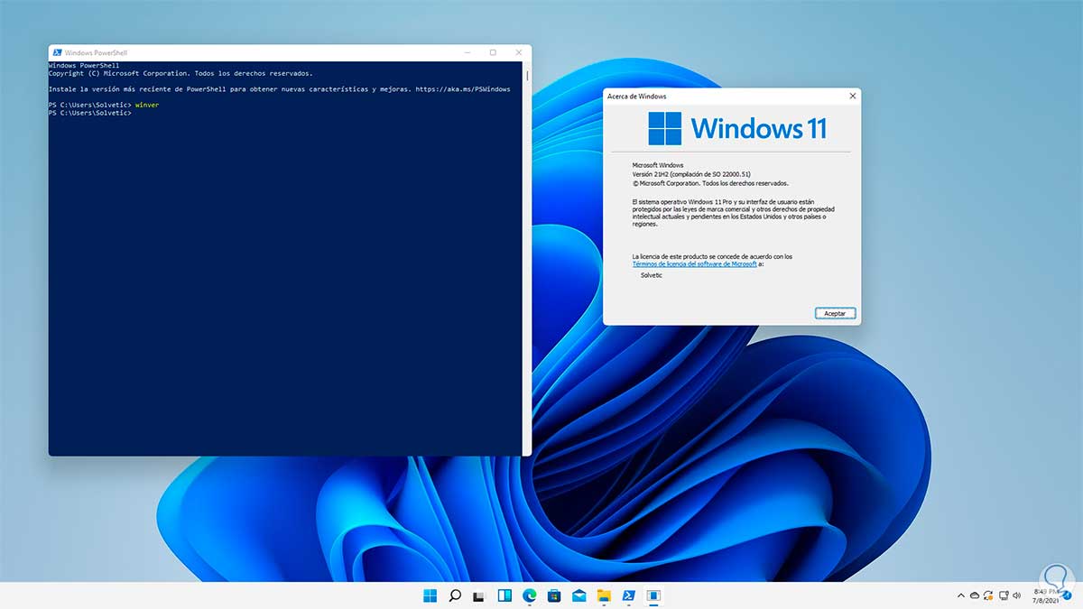Click the https://aka.ms/PSWindows URL text

pos(463,89)
